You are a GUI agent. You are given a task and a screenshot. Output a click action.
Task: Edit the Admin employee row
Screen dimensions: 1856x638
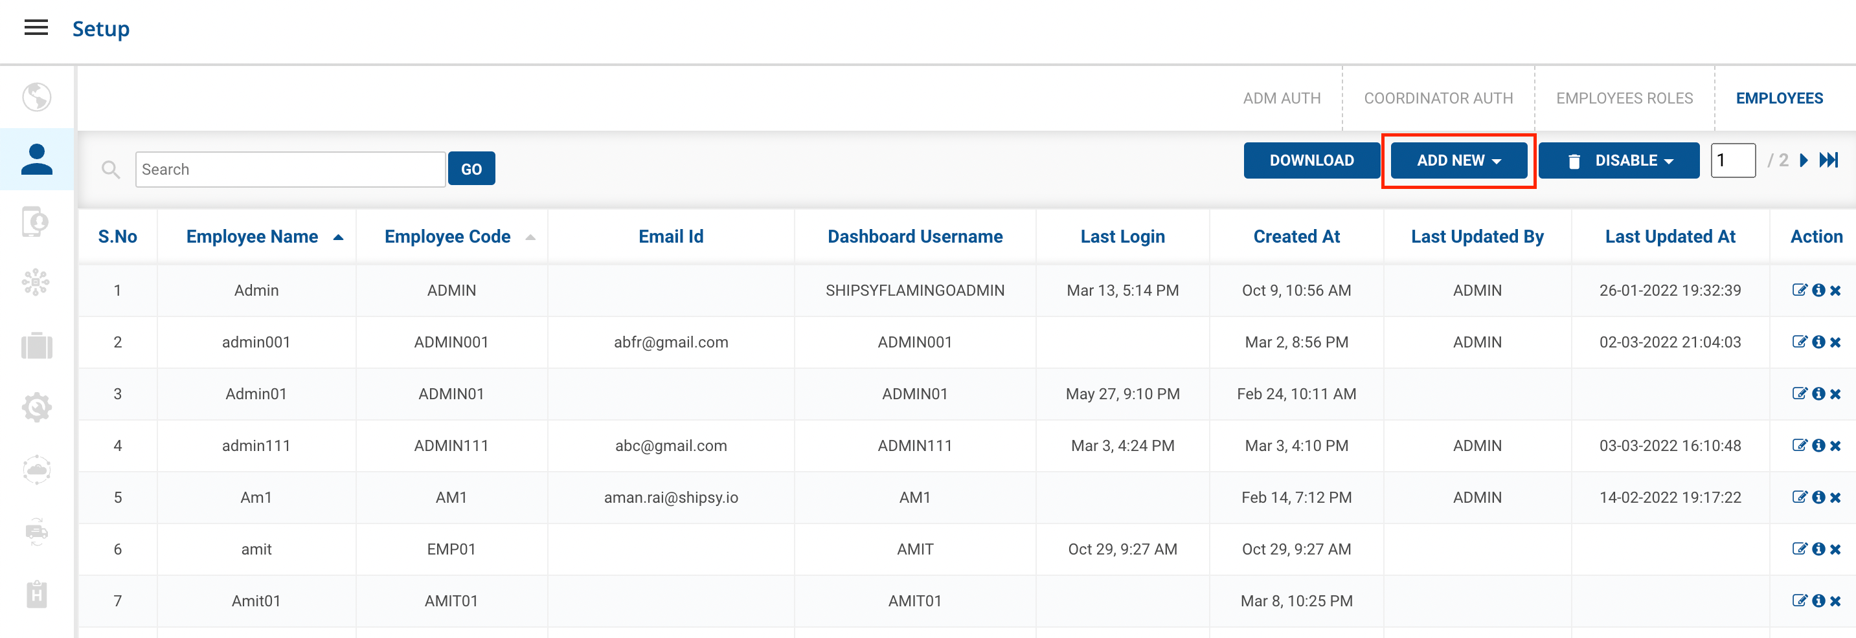(x=1799, y=290)
